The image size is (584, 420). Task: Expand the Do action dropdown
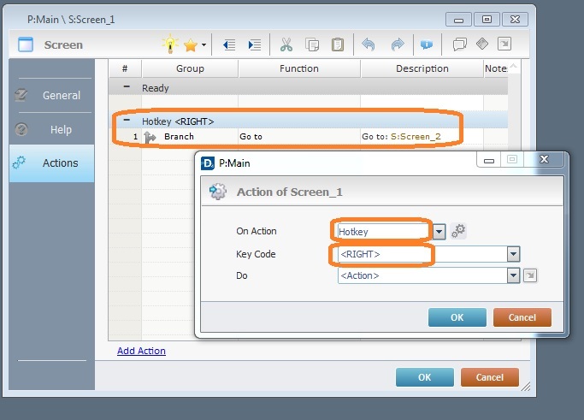[x=513, y=275]
